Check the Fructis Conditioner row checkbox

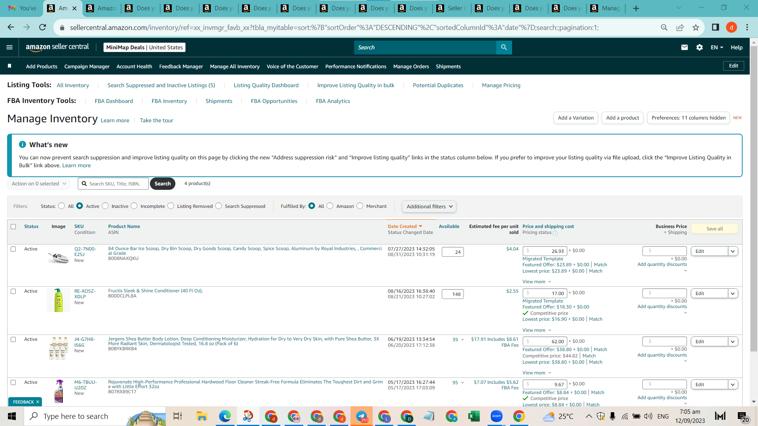click(x=13, y=291)
